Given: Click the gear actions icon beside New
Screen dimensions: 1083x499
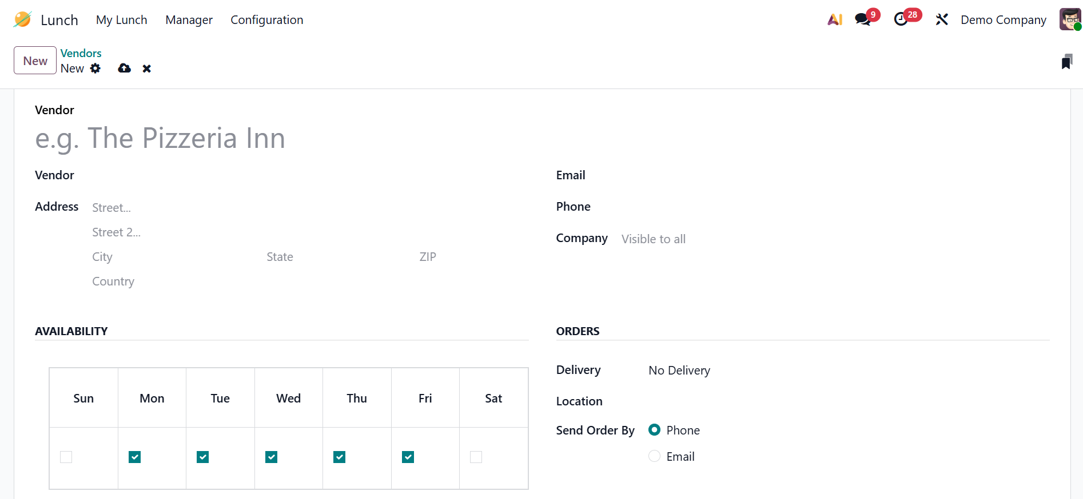Looking at the screenshot, I should pyautogui.click(x=95, y=69).
